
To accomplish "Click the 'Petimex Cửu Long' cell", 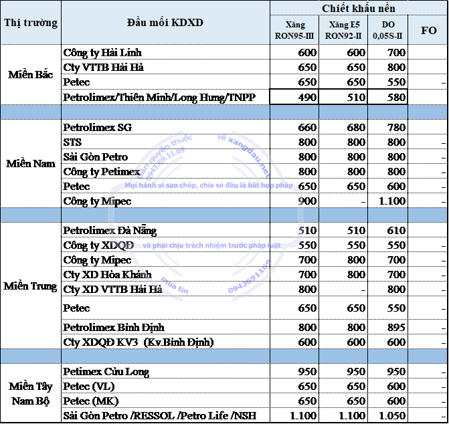I will click(x=165, y=371).
